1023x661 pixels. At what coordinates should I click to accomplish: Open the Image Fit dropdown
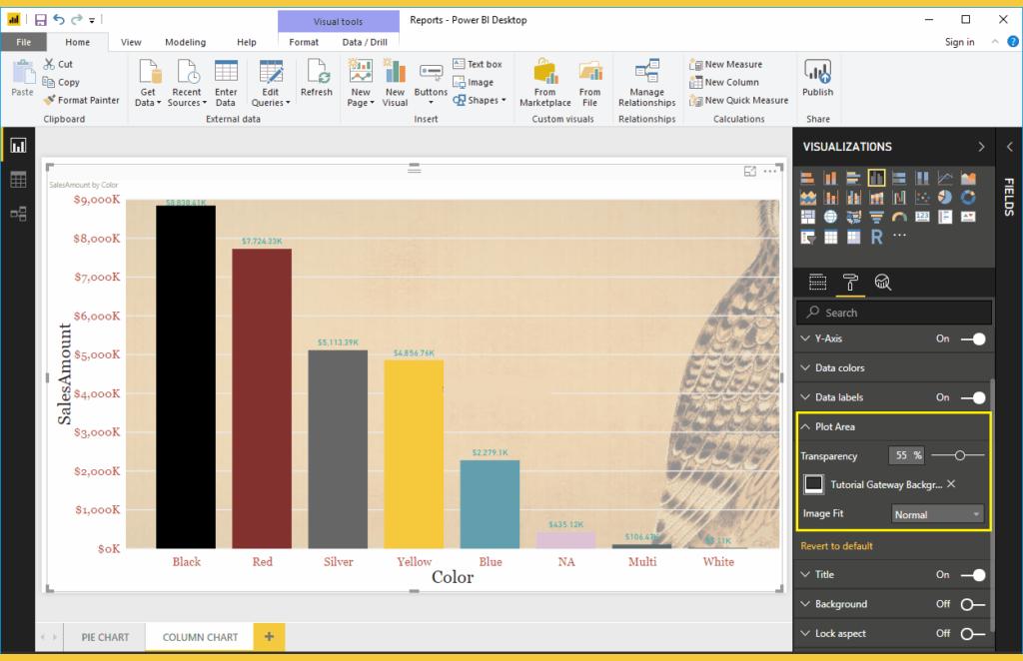pyautogui.click(x=937, y=515)
